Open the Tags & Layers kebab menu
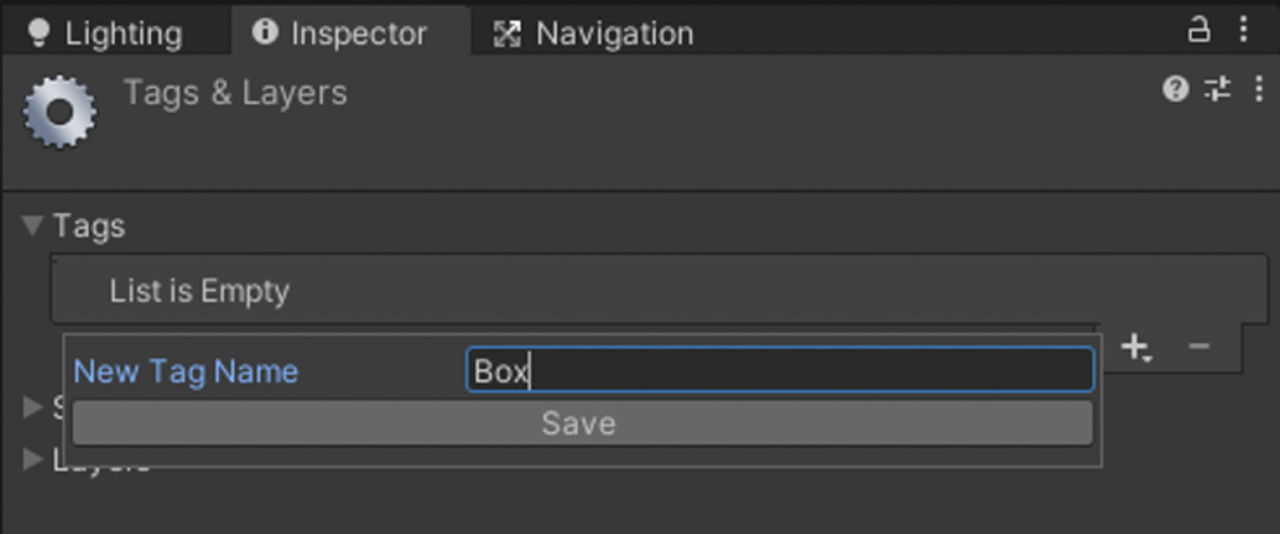The height and width of the screenshot is (534, 1280). tap(1259, 89)
